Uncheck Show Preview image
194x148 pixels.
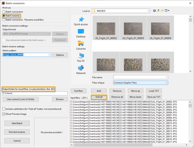[15, 114]
